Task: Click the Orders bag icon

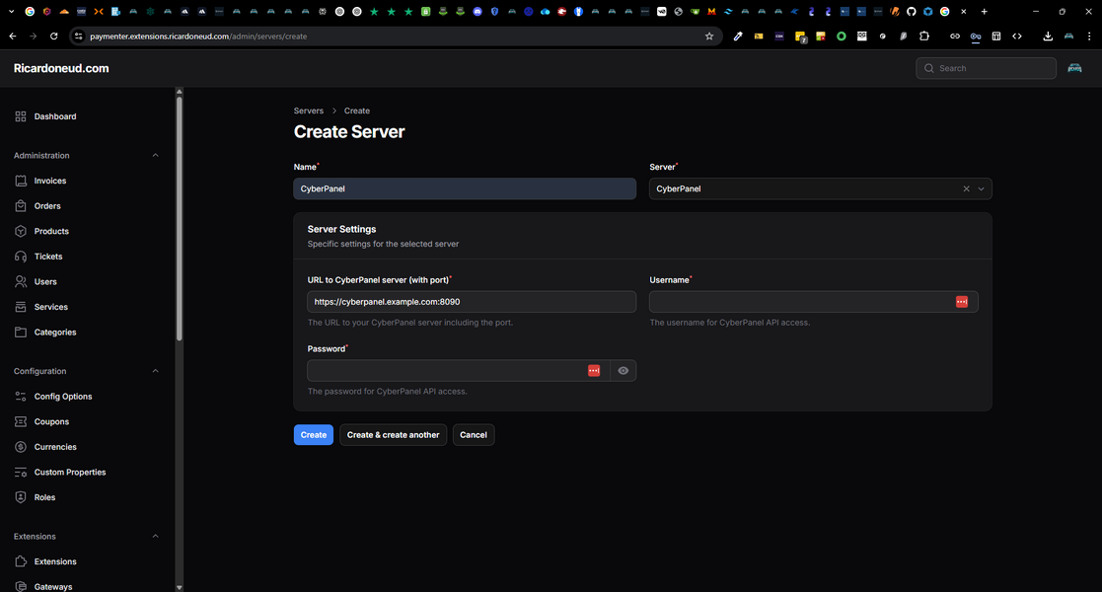Action: [x=21, y=206]
